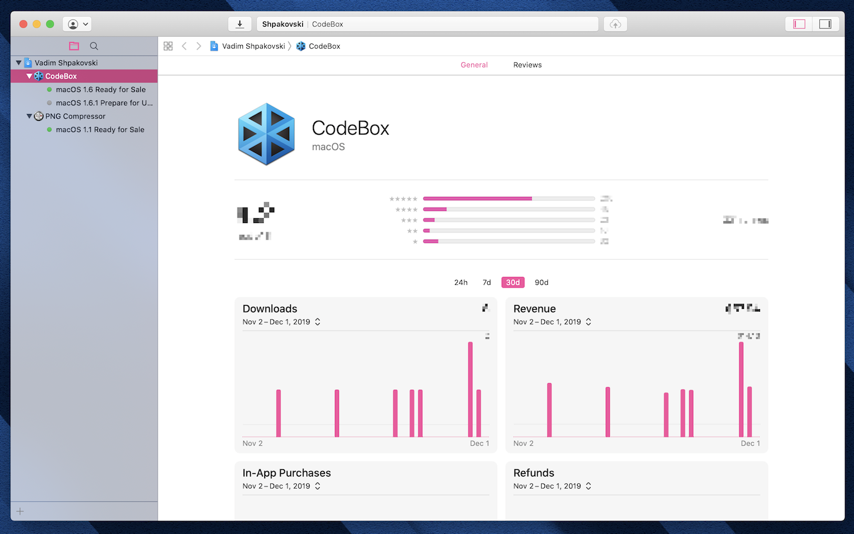This screenshot has width=854, height=534.
Task: Toggle the left sidebar panel button
Action: click(x=799, y=24)
